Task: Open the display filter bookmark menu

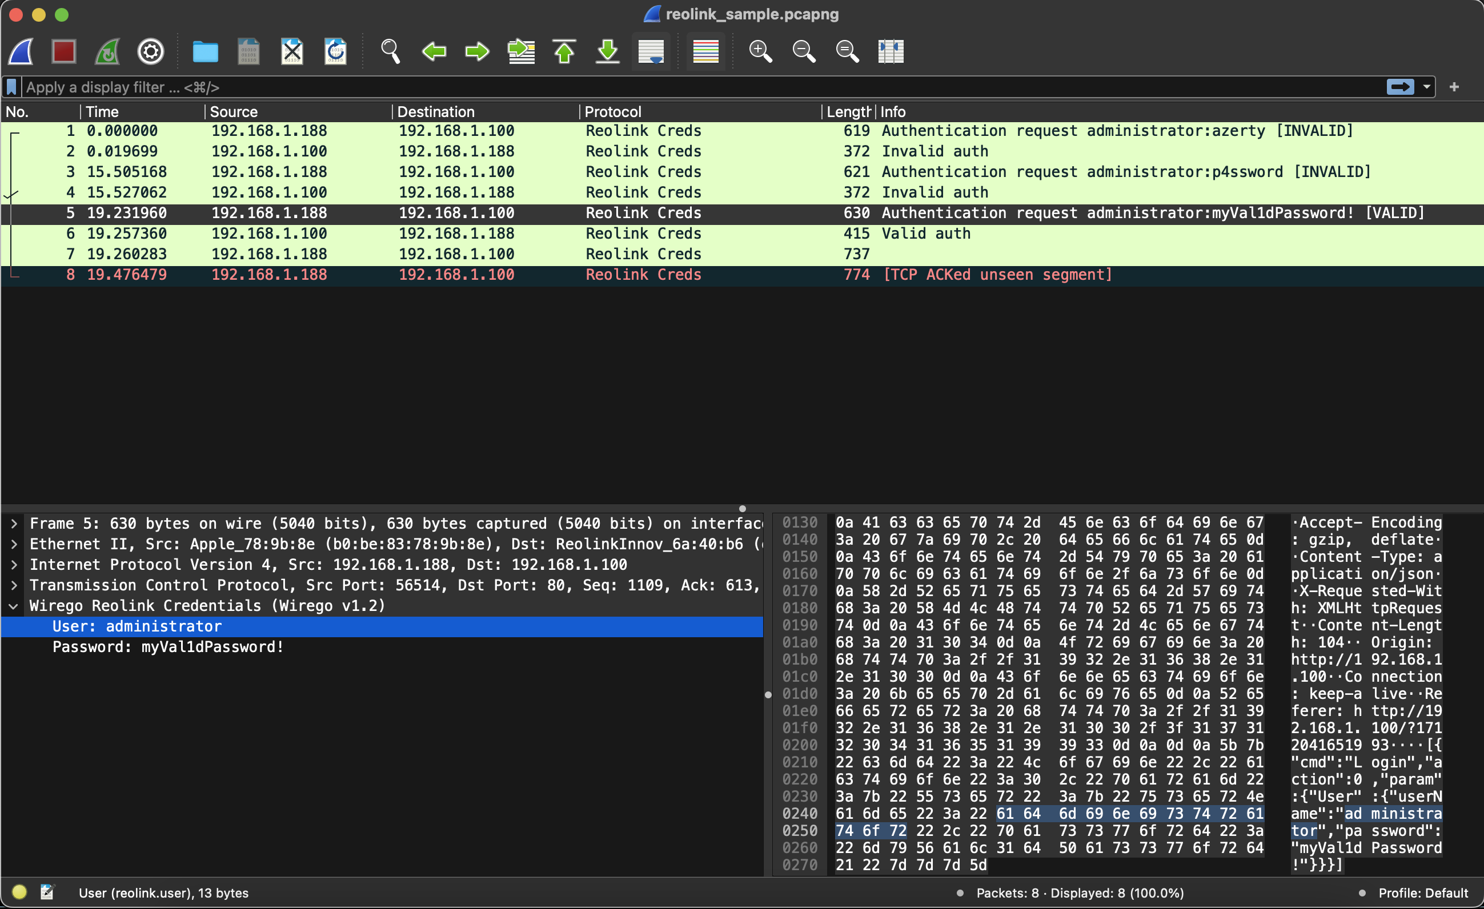Action: coord(11,87)
